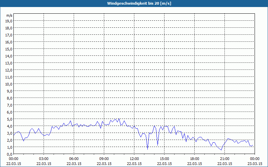The image size is (268, 167).
Task: Click the 22.03.15 date under 12:00
Action: tap(134, 164)
